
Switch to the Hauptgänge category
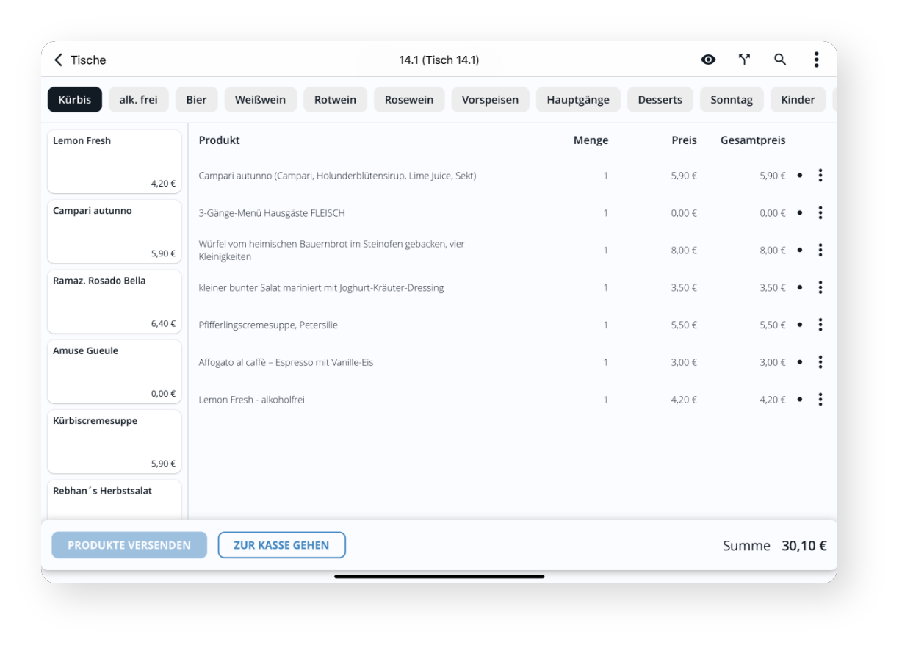coord(578,100)
